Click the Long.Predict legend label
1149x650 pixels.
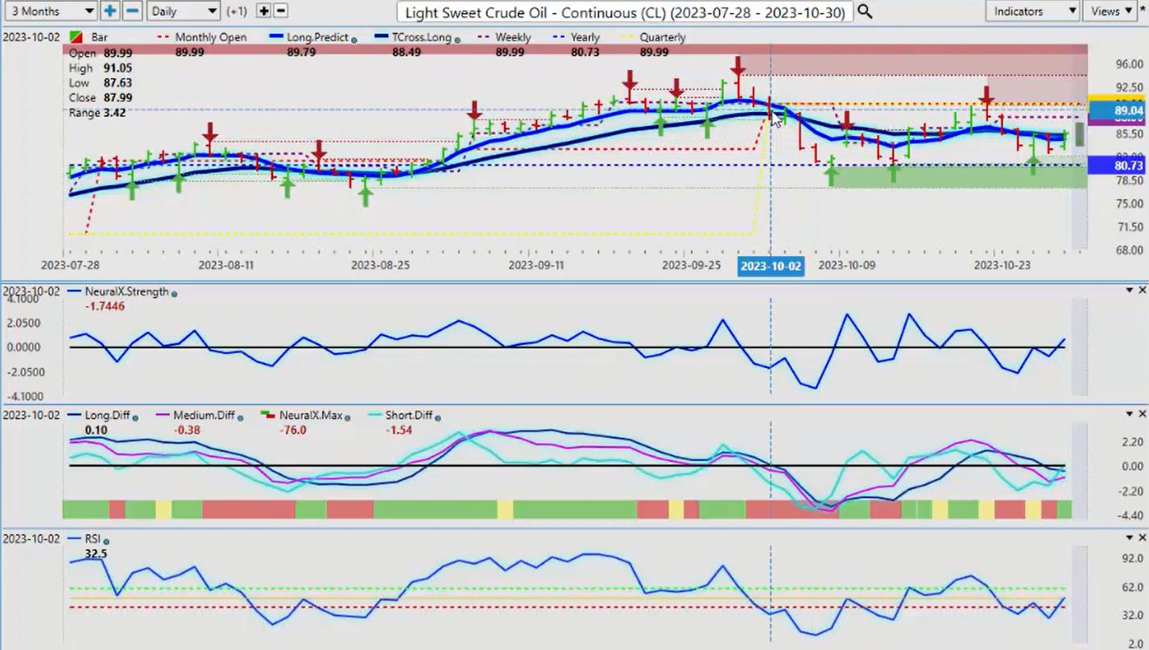(318, 38)
